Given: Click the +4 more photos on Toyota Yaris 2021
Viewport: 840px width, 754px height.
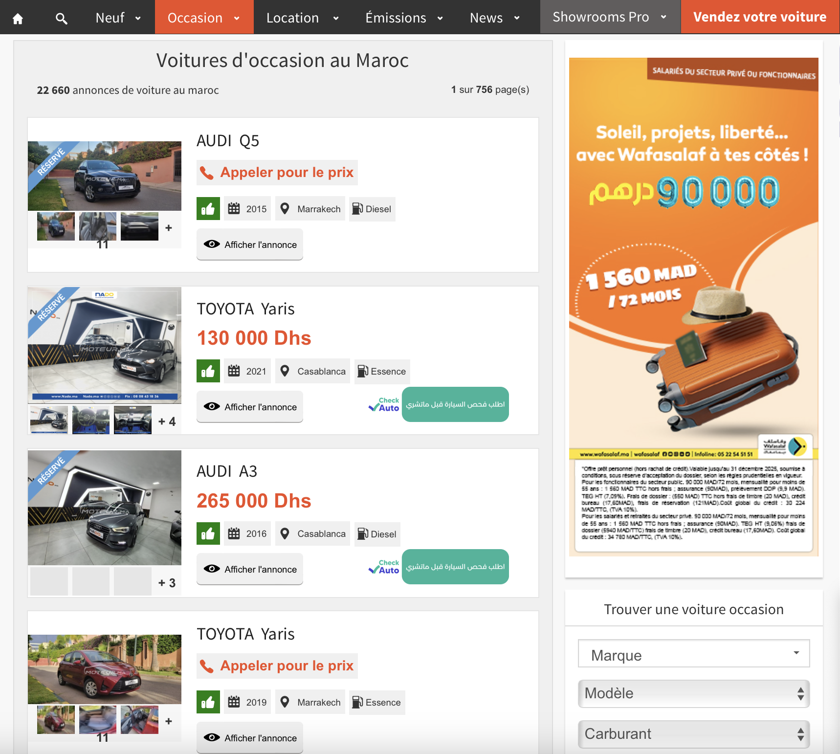Looking at the screenshot, I should pyautogui.click(x=167, y=421).
